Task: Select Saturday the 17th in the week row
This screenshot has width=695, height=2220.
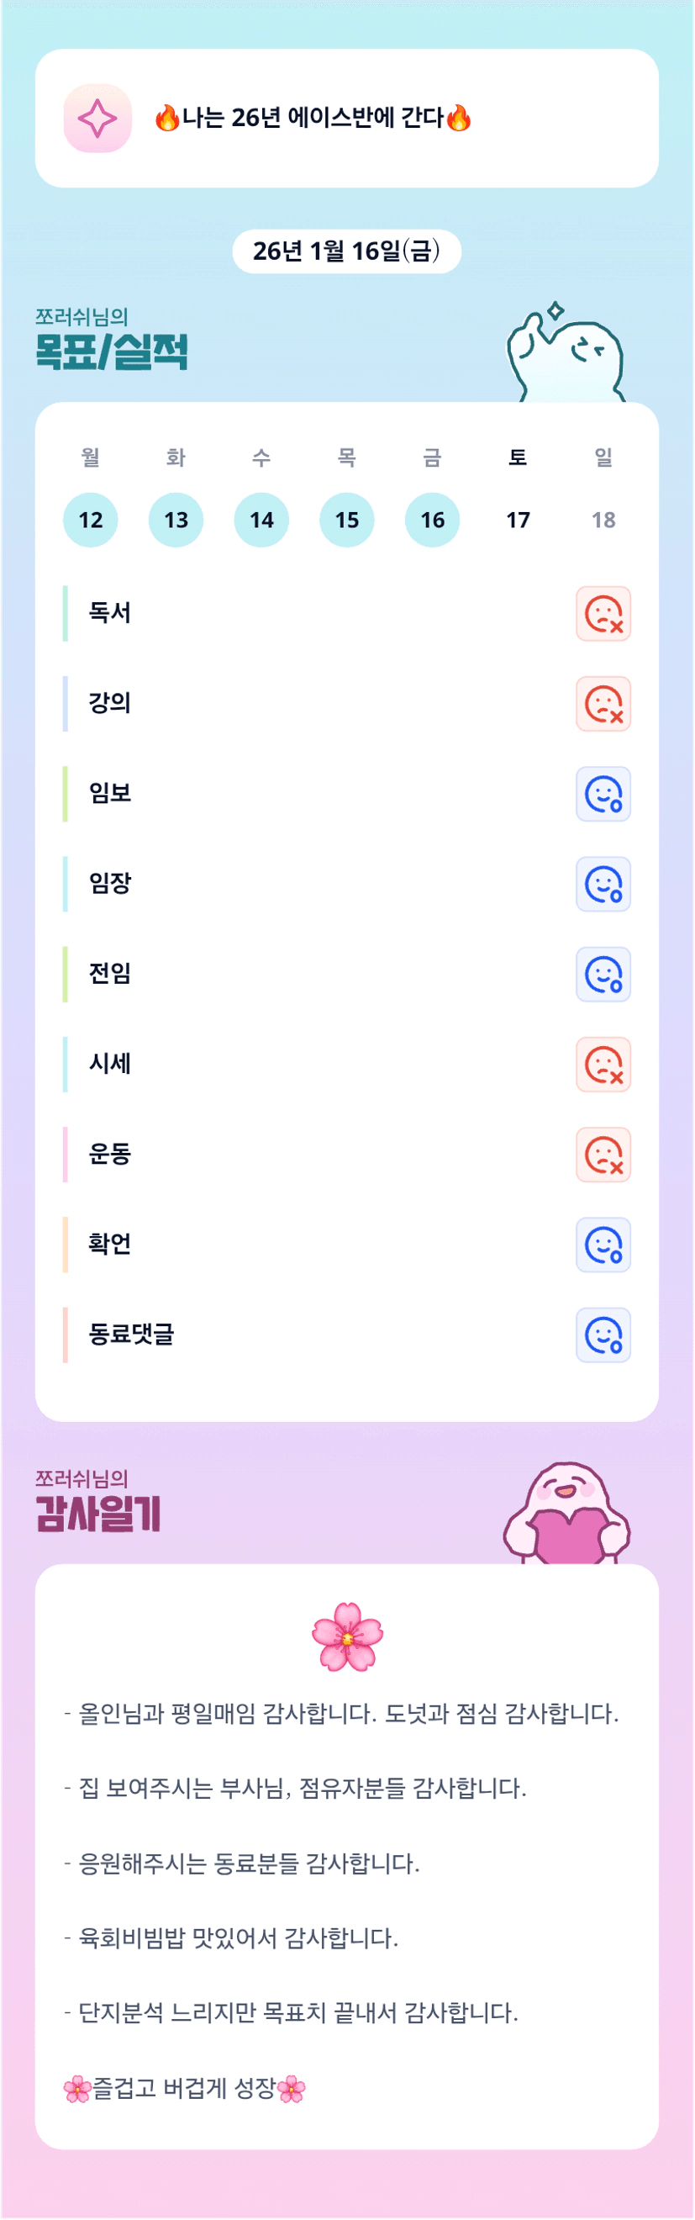Action: 518,520
